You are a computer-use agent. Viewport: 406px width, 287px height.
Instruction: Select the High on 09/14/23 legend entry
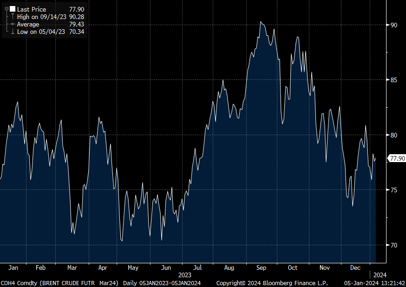tap(41, 17)
